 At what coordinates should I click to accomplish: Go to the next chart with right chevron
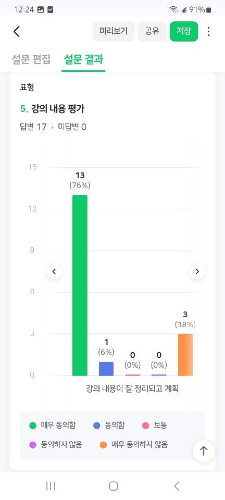[x=197, y=272]
